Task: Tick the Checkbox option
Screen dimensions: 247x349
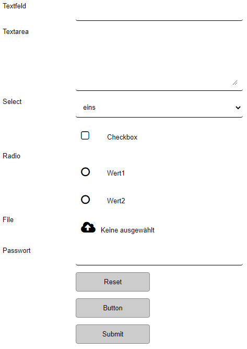Action: (x=85, y=135)
